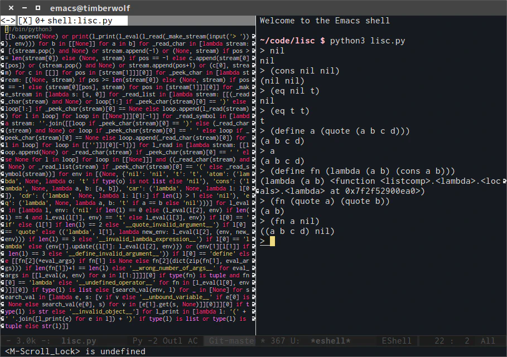This screenshot has width=507, height=357.
Task: Click the 367 size indicator in eshell mode line
Action: pyautogui.click(x=278, y=341)
